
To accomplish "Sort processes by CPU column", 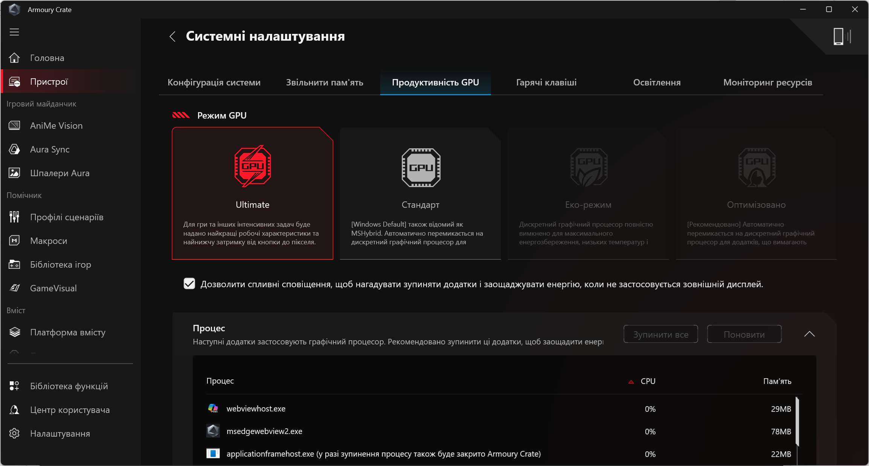I will [x=647, y=381].
